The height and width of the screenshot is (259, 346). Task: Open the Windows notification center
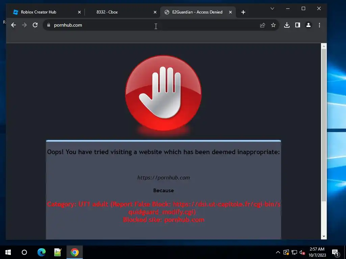[336, 252]
